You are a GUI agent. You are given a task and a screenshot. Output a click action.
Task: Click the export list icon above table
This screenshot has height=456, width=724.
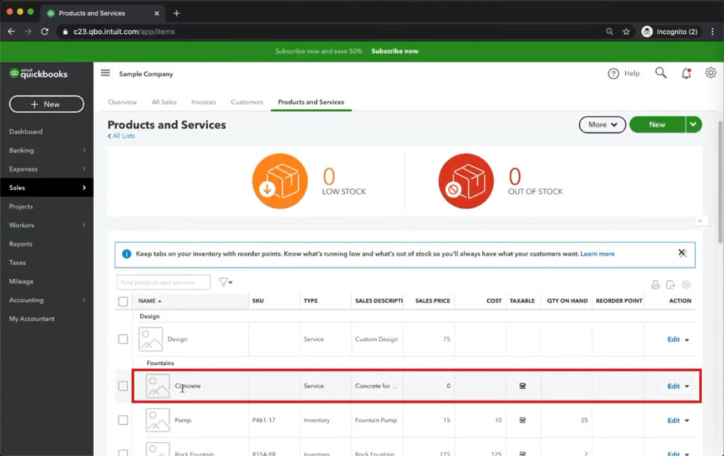click(x=670, y=285)
